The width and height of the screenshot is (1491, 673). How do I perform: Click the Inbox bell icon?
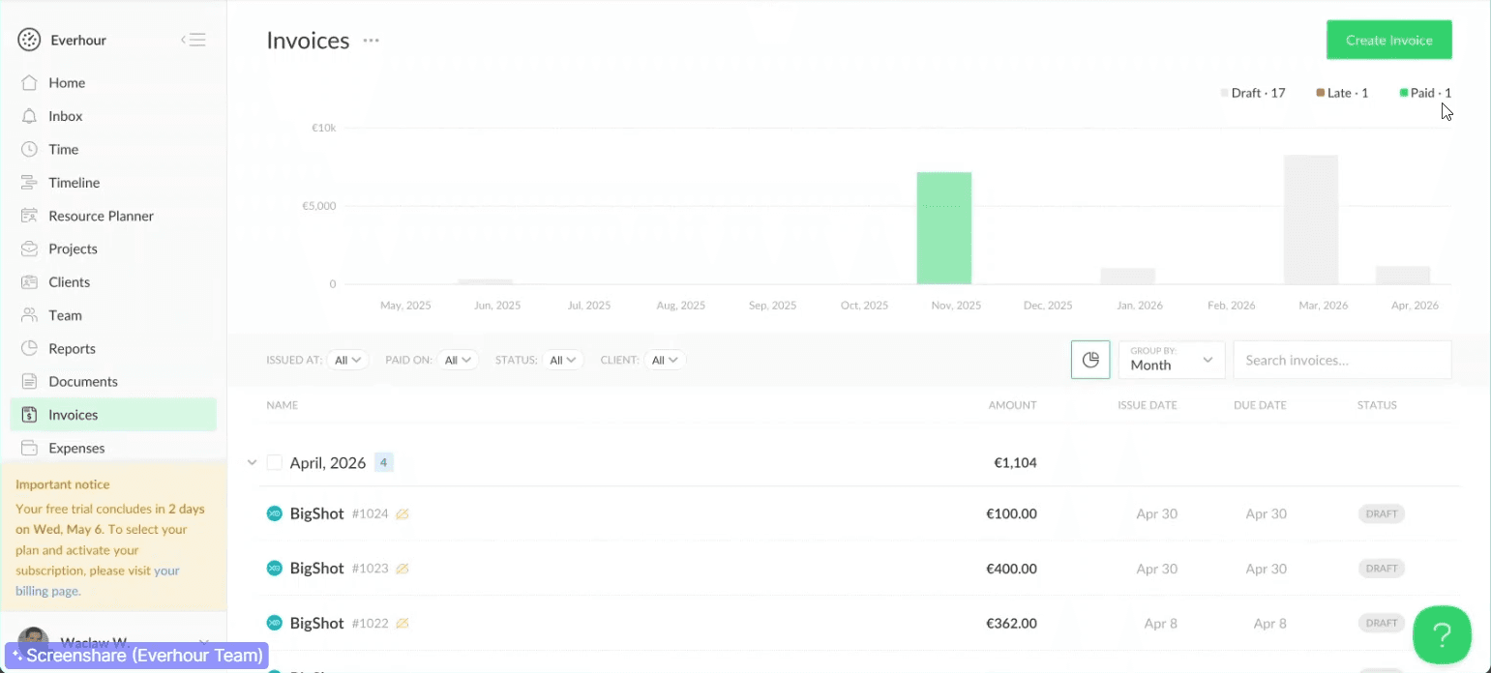pyautogui.click(x=29, y=116)
